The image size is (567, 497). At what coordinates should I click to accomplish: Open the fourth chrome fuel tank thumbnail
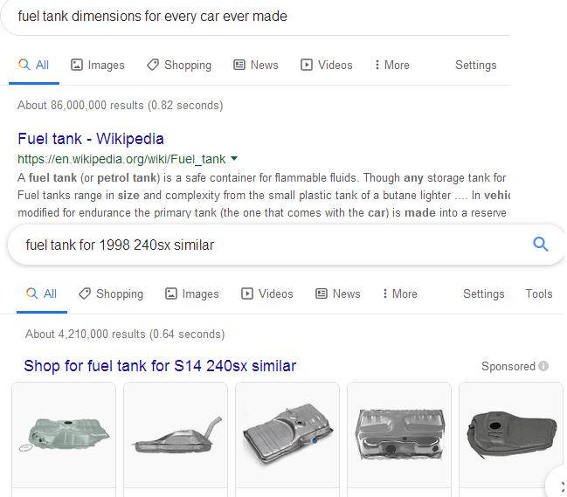coord(399,435)
